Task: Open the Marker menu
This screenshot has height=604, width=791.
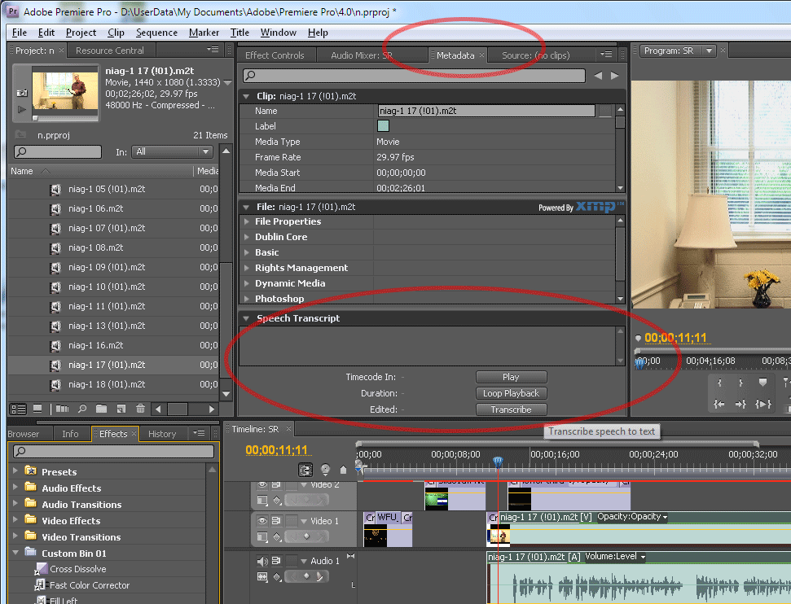Action: 204,33
